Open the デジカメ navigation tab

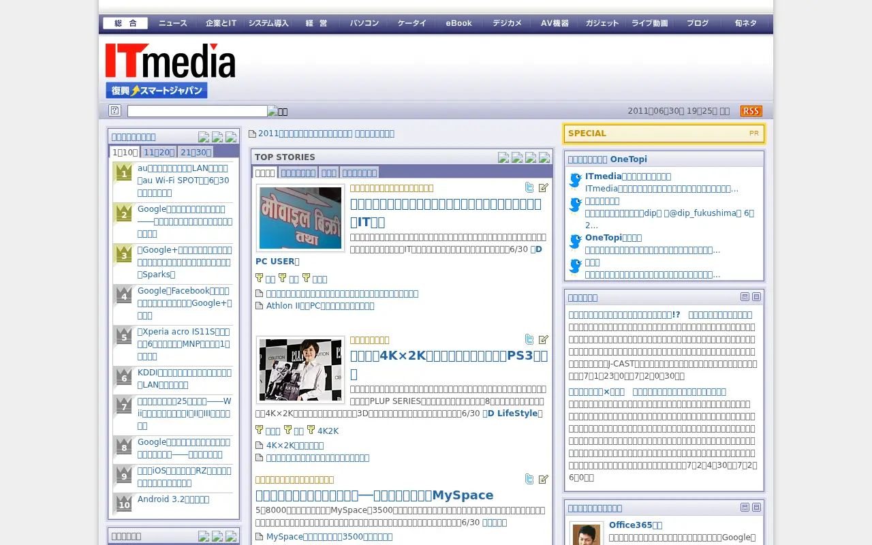(x=507, y=23)
